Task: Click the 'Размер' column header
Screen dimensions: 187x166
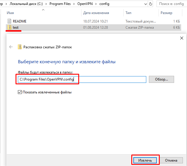Action: 166,13
